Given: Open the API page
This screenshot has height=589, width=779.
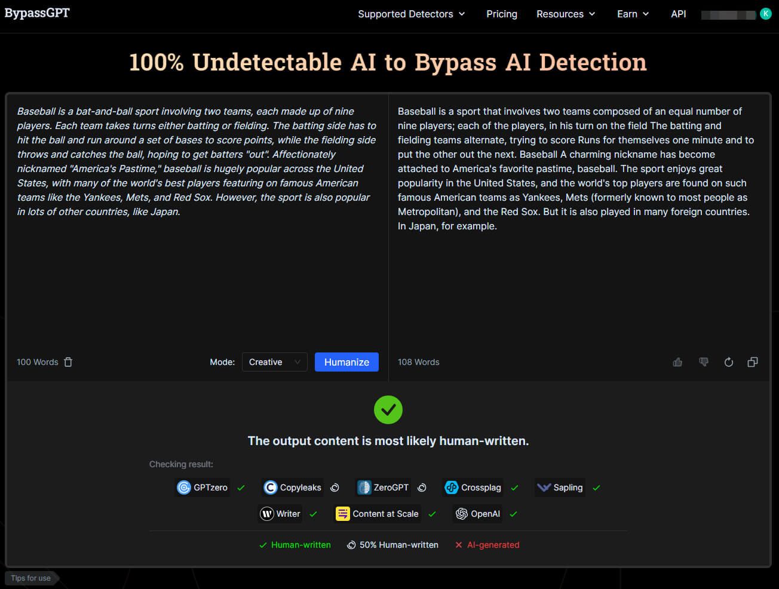Looking at the screenshot, I should 678,14.
